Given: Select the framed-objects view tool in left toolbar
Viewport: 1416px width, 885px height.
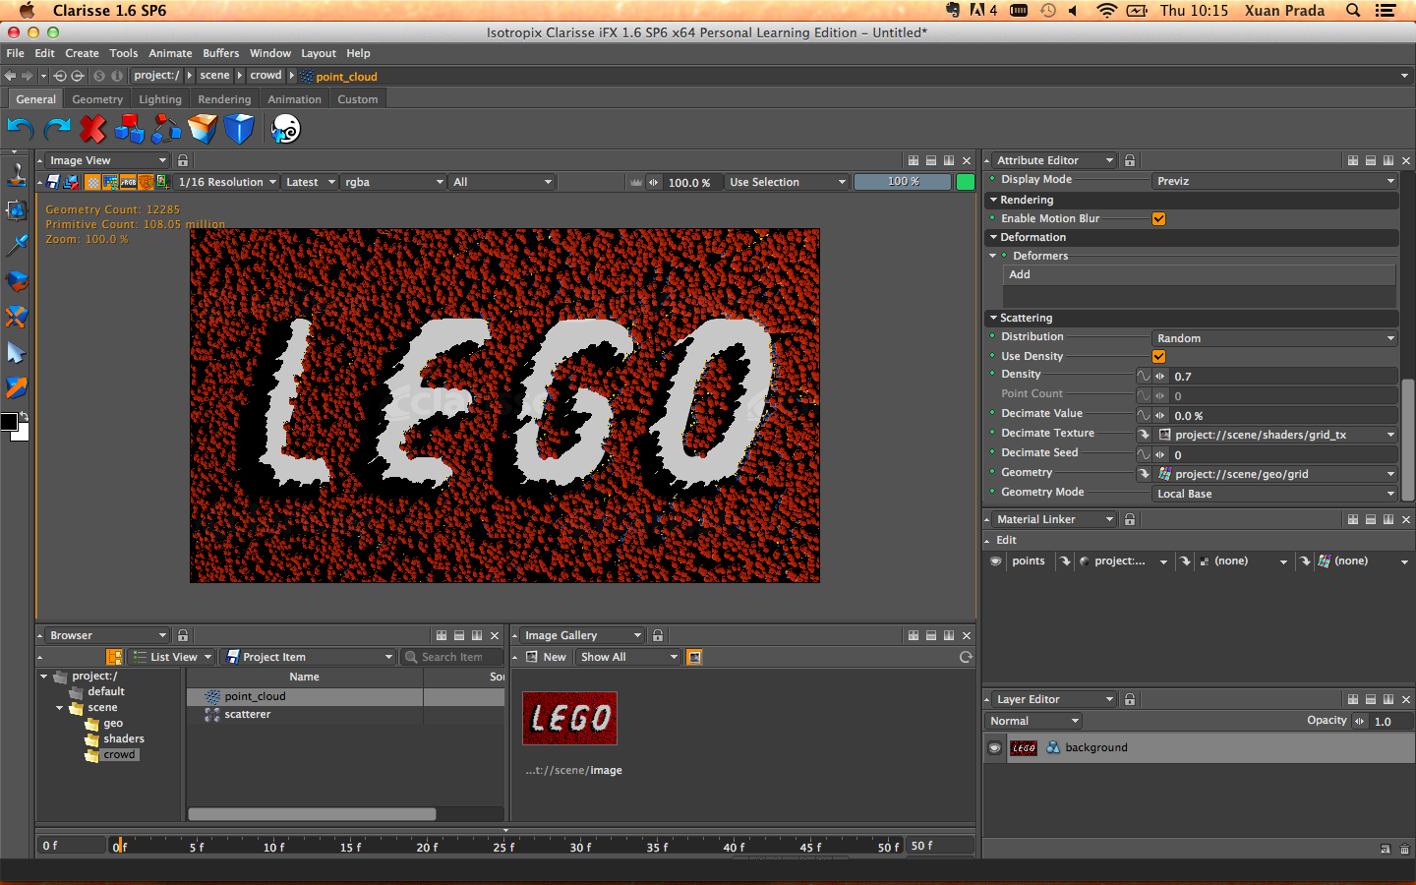Looking at the screenshot, I should pos(17,209).
